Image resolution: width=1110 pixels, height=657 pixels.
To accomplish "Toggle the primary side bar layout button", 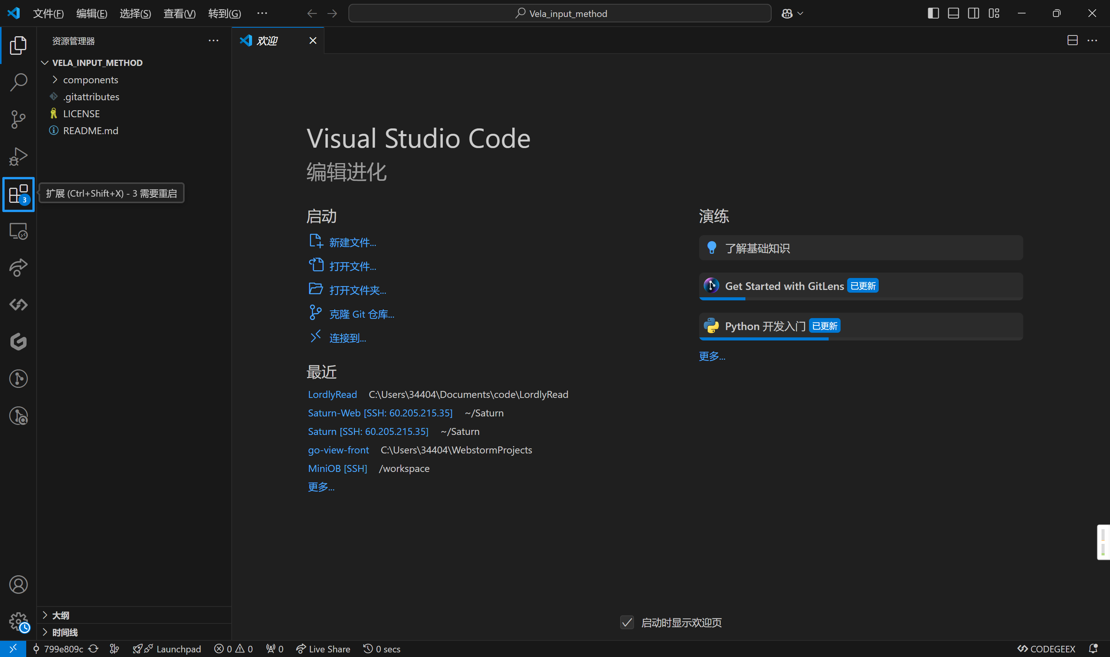I will pyautogui.click(x=933, y=13).
